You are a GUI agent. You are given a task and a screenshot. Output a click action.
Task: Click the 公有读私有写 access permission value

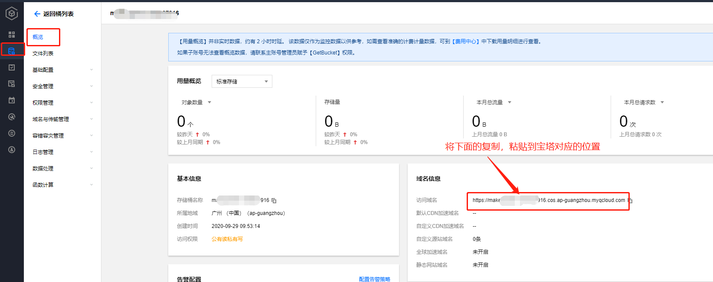pyautogui.click(x=227, y=239)
